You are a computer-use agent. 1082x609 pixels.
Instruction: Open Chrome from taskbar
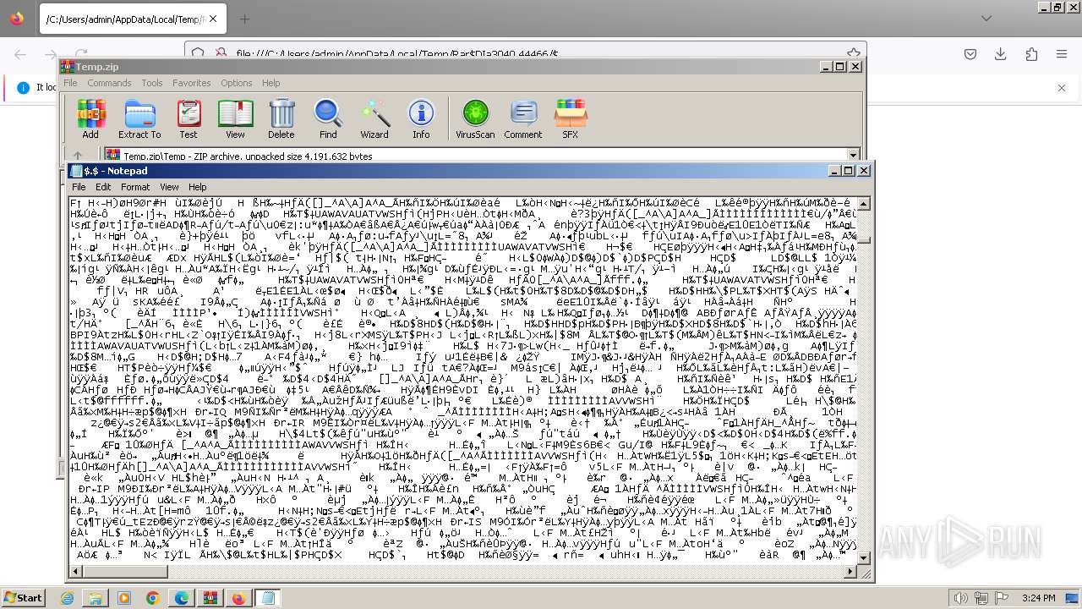click(x=153, y=598)
